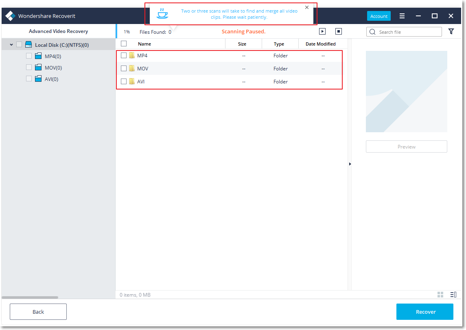Resume scanning with the play icon

322,31
